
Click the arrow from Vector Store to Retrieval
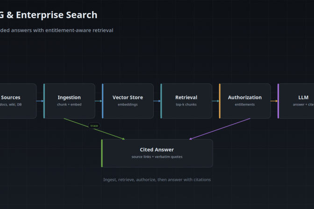157,101
